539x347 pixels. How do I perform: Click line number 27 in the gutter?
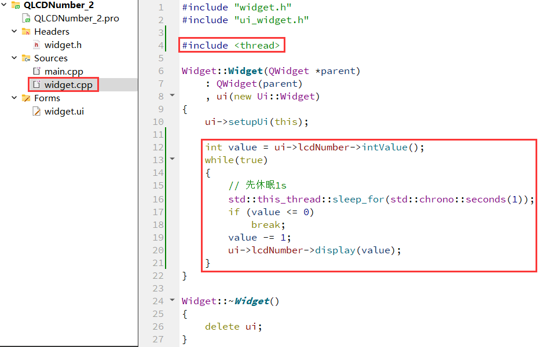coord(158,339)
